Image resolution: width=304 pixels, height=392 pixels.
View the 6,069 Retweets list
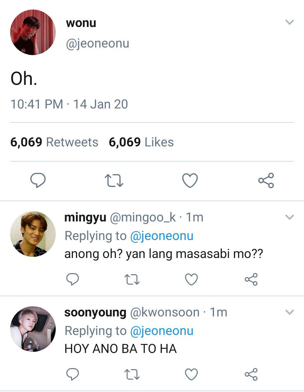tap(54, 142)
